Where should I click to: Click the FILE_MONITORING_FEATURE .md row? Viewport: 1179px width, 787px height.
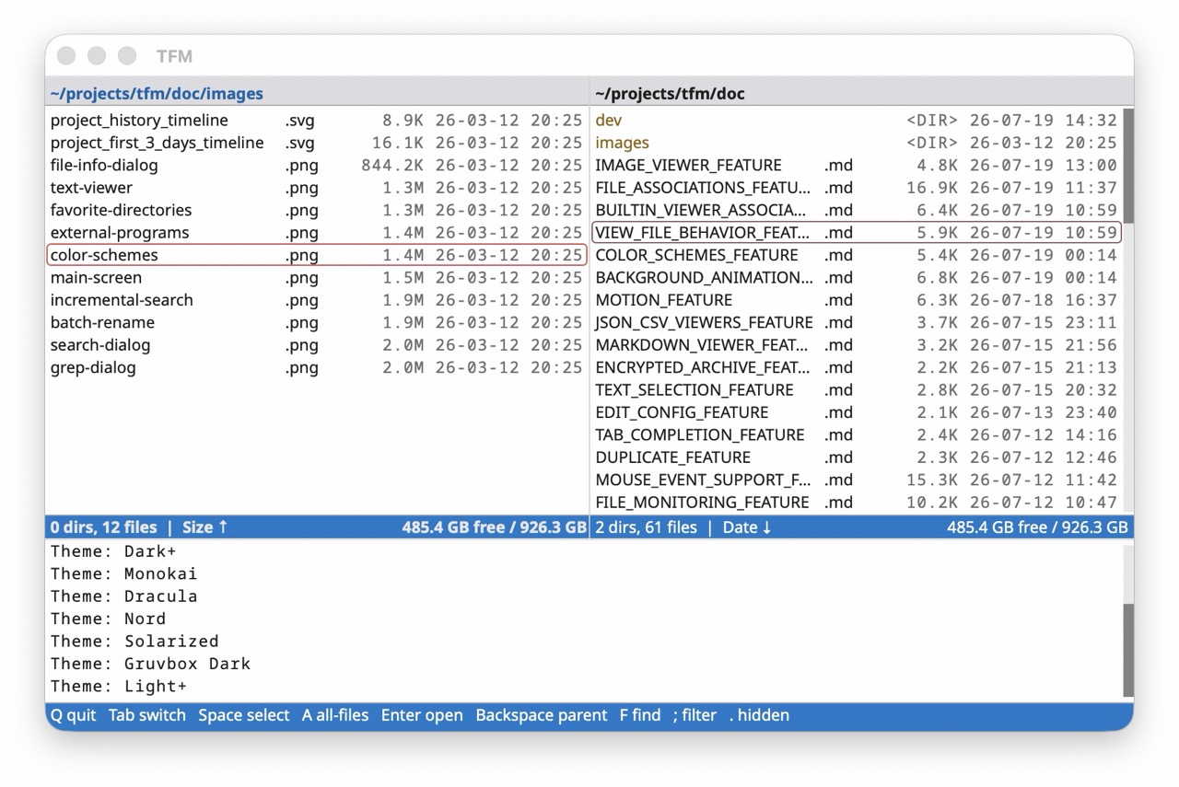(x=857, y=503)
